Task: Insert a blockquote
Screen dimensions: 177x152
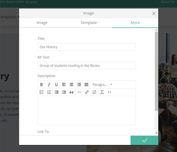Action: click(x=71, y=92)
